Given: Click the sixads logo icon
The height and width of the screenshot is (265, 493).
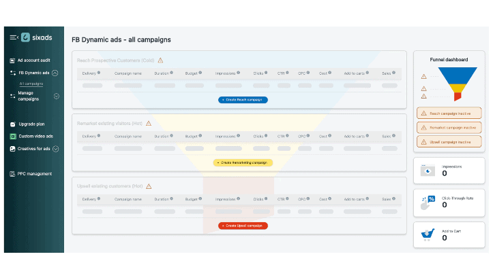Looking at the screenshot, I should (x=25, y=37).
